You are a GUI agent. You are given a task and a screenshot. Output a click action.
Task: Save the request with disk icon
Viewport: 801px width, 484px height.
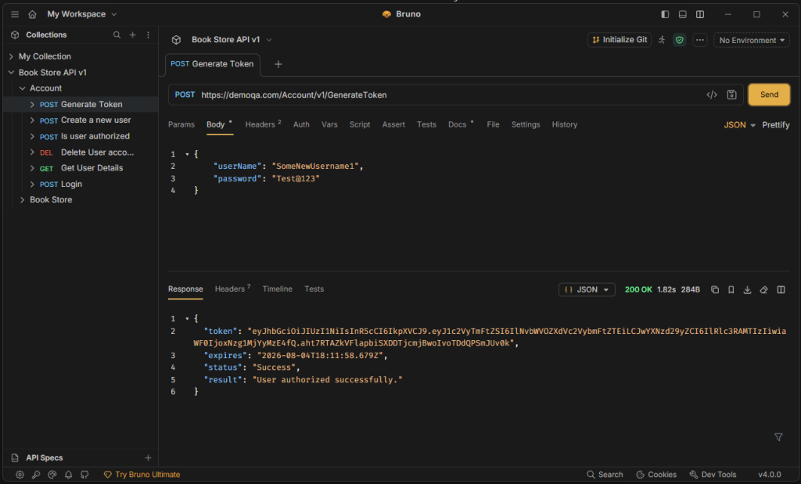click(x=731, y=95)
